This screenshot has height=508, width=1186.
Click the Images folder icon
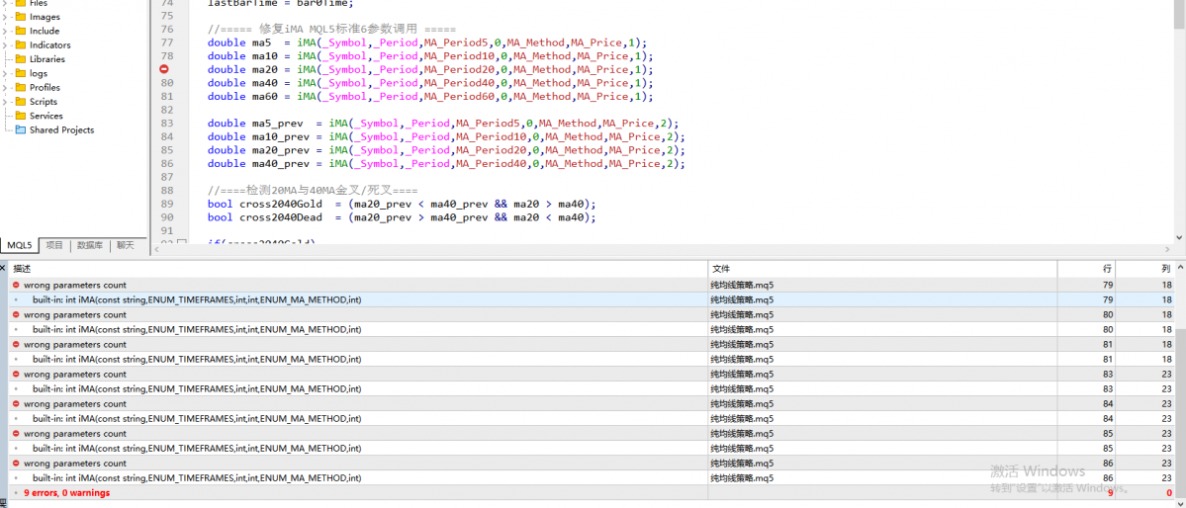pyautogui.click(x=21, y=17)
